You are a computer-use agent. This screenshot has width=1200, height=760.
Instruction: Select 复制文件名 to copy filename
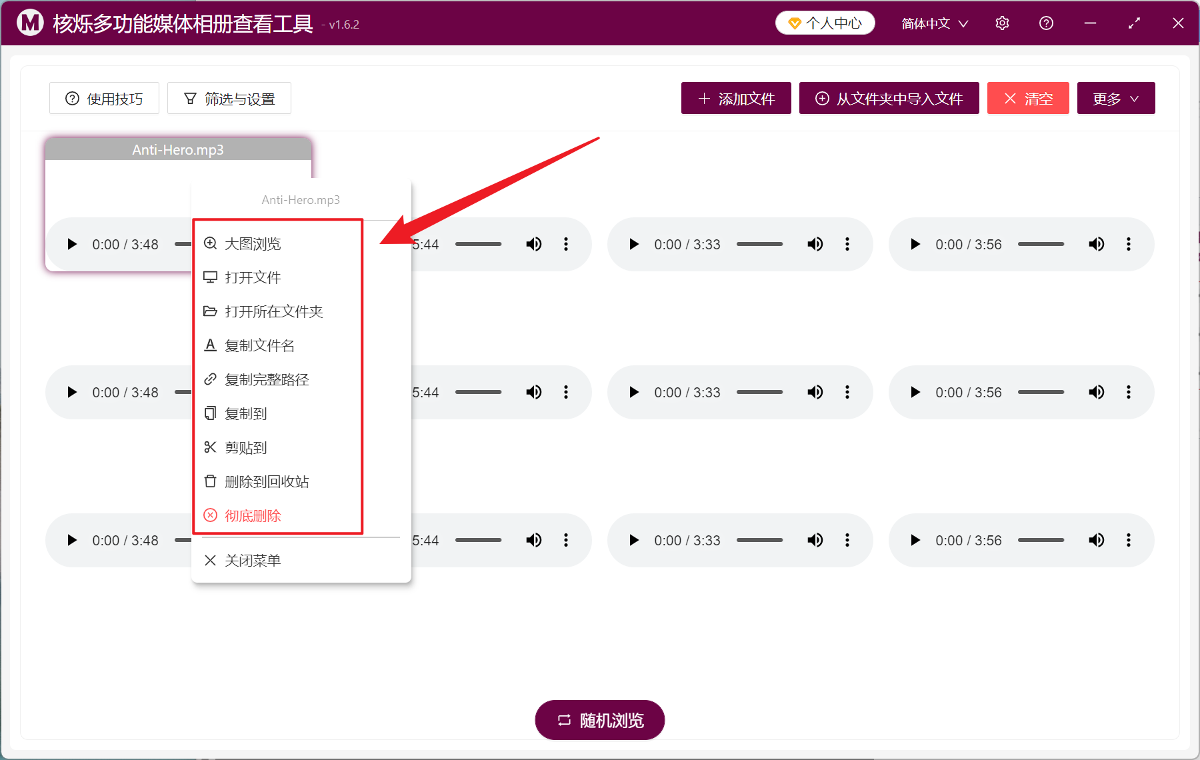point(260,345)
